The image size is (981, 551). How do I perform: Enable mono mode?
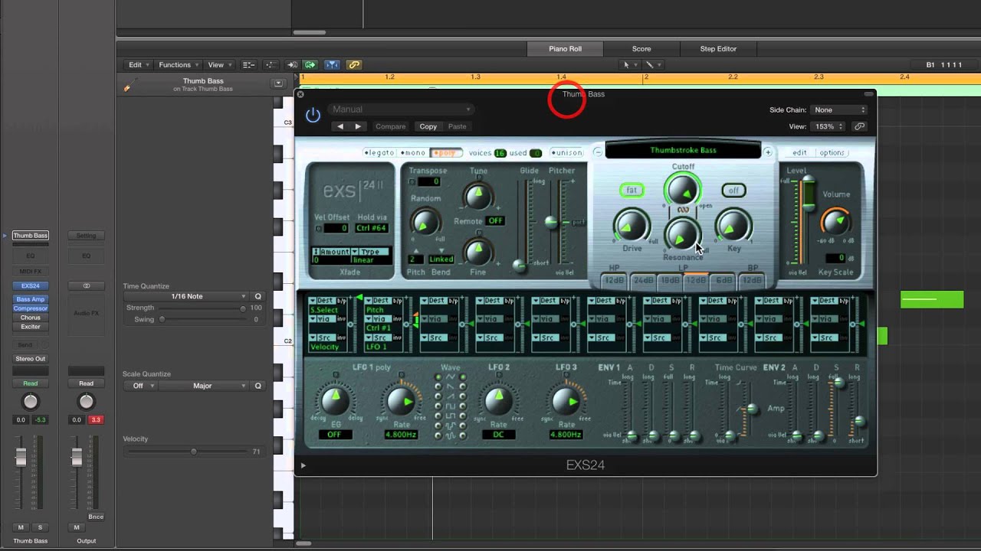click(x=413, y=152)
